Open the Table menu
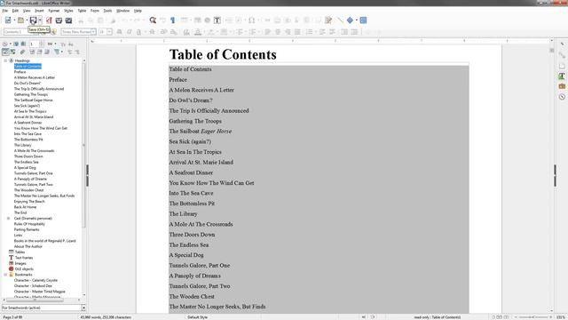 point(82,11)
